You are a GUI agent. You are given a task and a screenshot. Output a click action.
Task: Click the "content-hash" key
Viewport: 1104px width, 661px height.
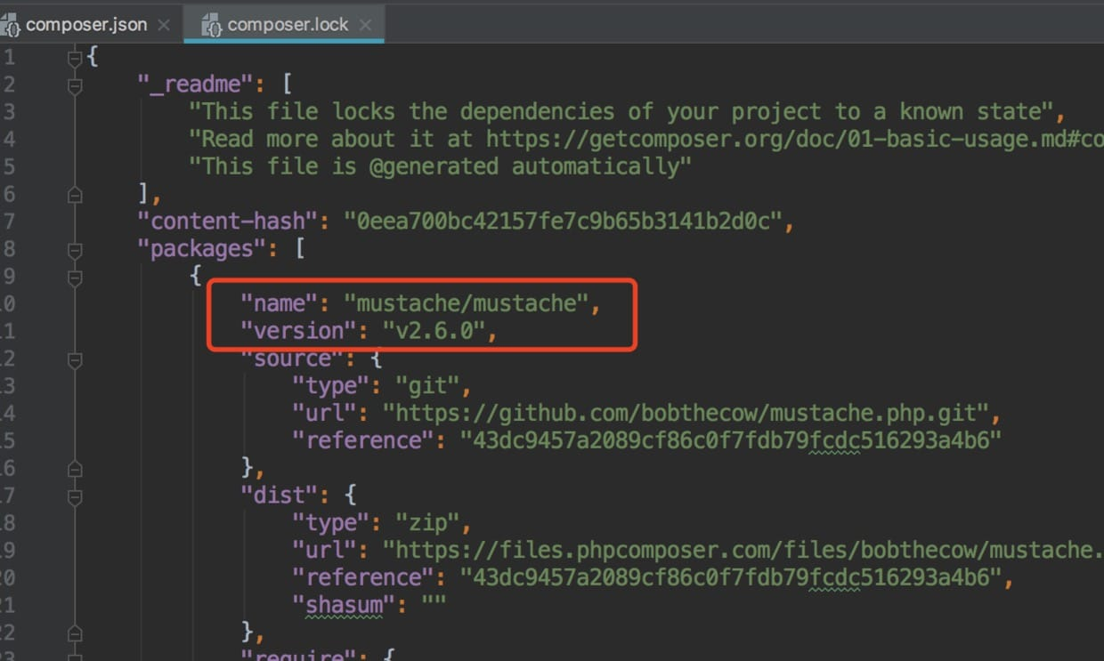228,222
